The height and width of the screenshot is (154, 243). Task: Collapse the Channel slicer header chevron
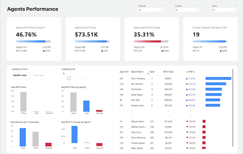tap(162, 6)
